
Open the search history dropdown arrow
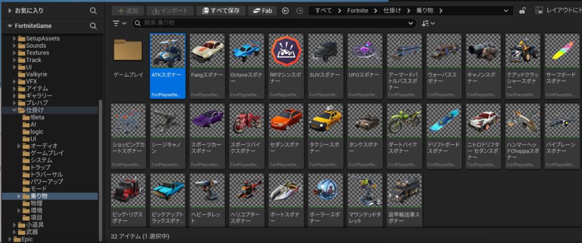(410, 23)
